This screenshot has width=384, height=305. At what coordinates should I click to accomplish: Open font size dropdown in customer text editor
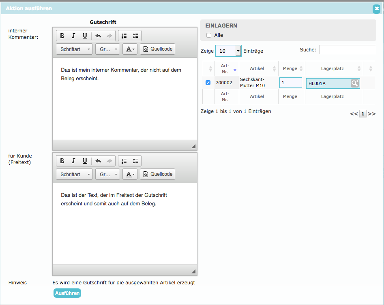(x=107, y=174)
